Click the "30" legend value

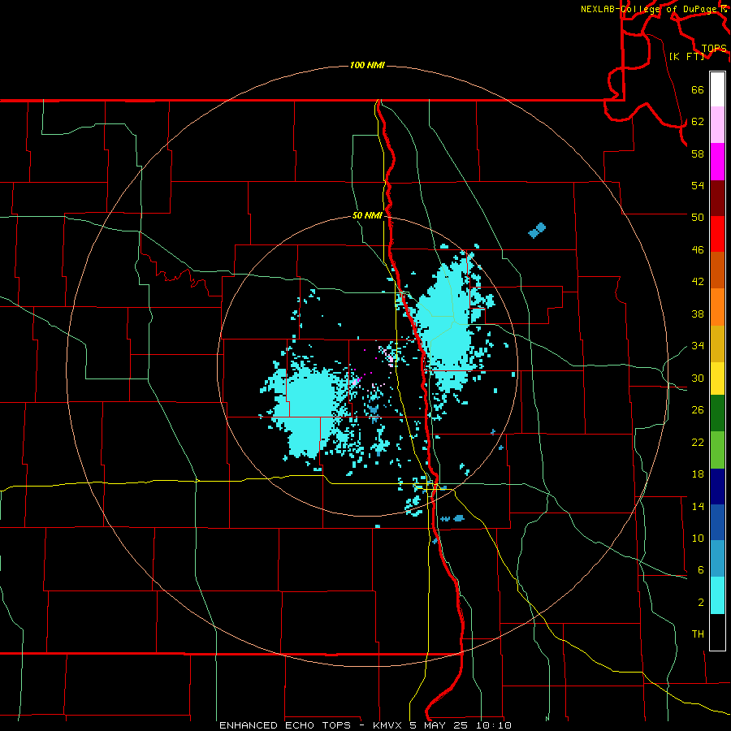698,378
